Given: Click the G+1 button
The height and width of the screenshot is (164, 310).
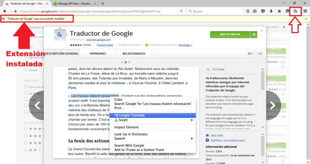Looking at the screenshot, I should [250, 54].
